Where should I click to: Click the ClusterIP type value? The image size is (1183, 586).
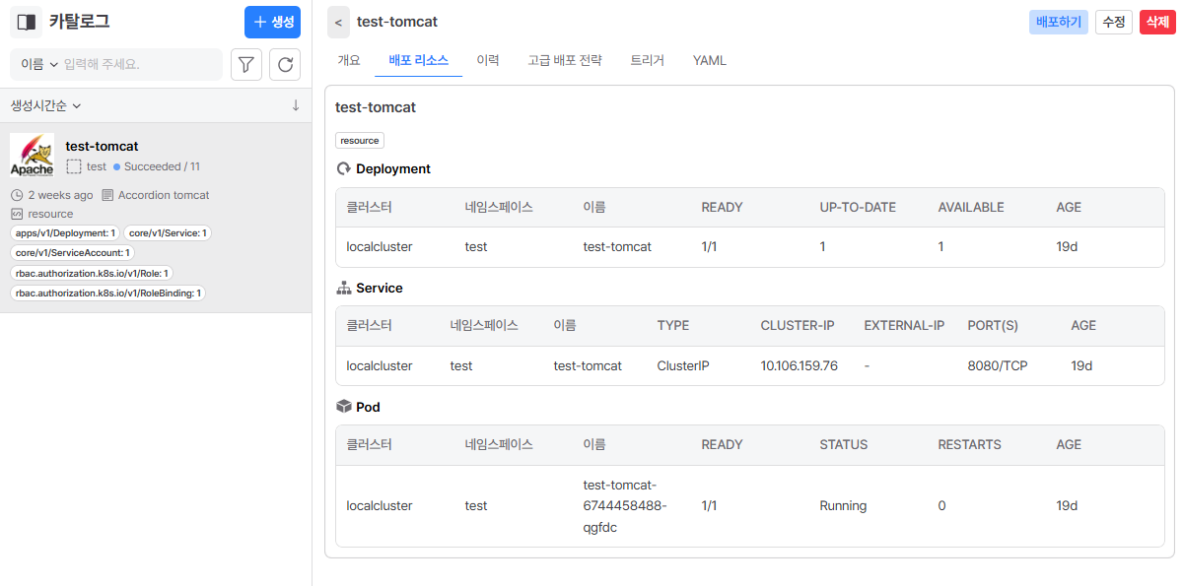683,365
